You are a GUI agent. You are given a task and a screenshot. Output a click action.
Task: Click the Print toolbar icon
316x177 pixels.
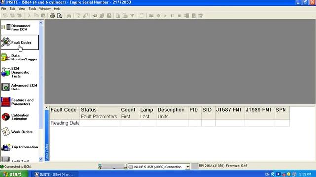52,16
